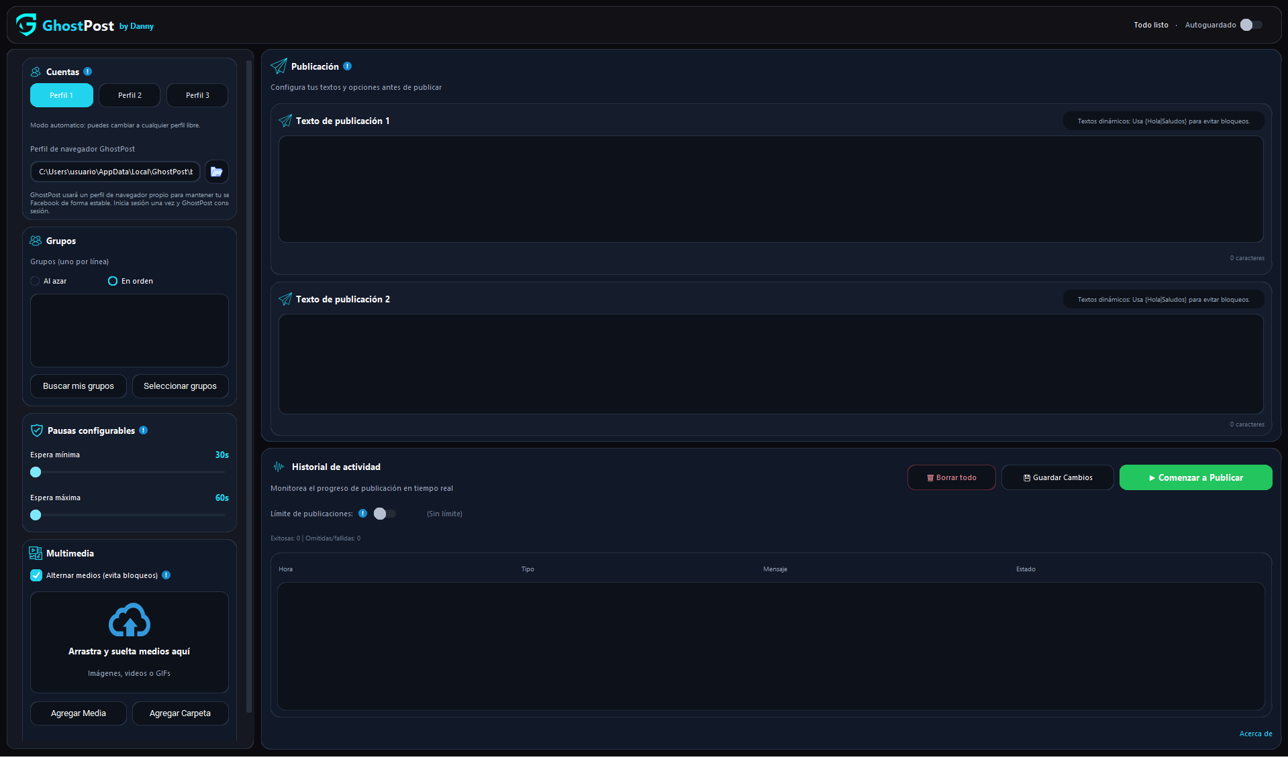Click the info icon next to Cuentas
The width and height of the screenshot is (1288, 757).
point(88,72)
